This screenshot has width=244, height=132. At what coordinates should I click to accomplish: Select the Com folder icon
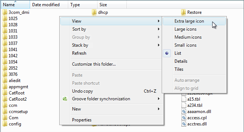[x=5, y=118]
